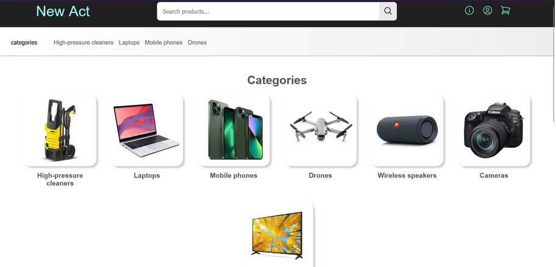
Task: Click the search magnifier icon
Action: coord(388,11)
